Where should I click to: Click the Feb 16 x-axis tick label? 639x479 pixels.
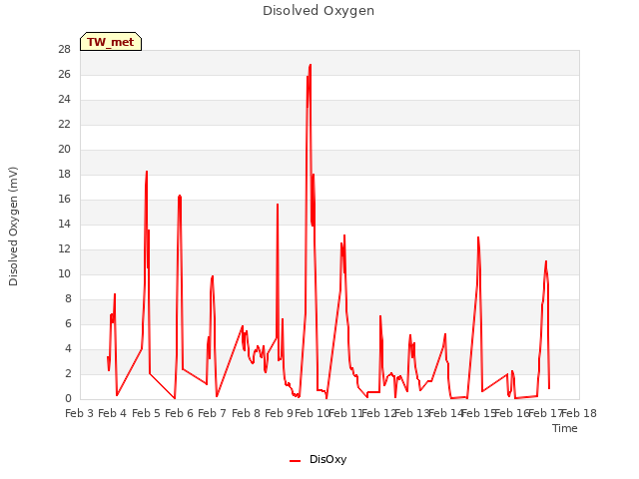pyautogui.click(x=512, y=413)
